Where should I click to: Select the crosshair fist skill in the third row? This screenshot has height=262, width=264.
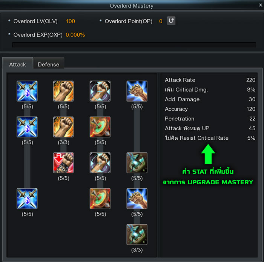[x=100, y=163]
